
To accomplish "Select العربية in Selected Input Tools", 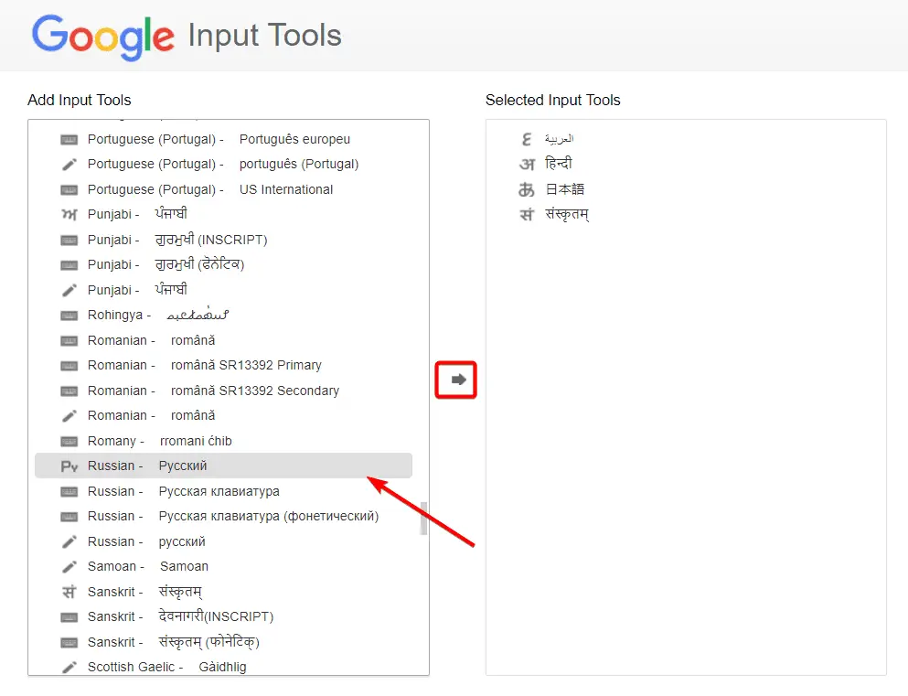I will point(560,139).
